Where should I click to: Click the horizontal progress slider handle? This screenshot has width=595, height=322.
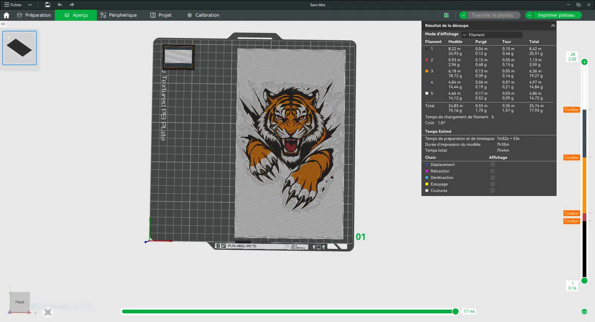[455, 312]
